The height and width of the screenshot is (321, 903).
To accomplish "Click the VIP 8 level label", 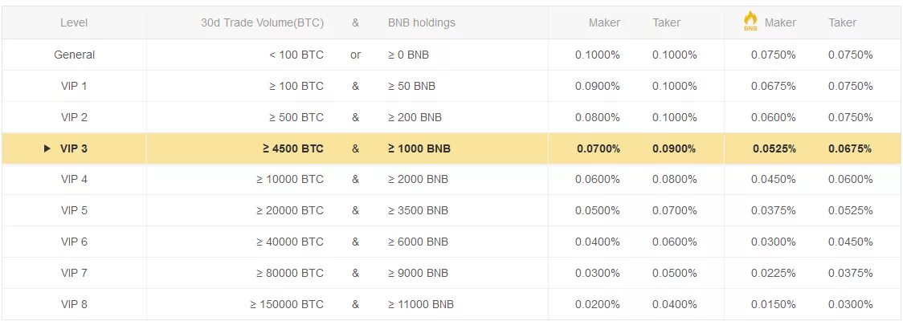I will [x=74, y=304].
